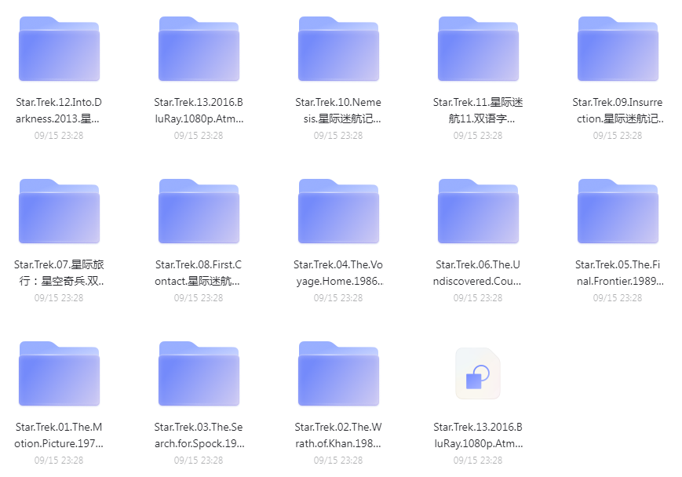
Task: Click the Star.Trek.11 folder icon
Action: click(478, 49)
